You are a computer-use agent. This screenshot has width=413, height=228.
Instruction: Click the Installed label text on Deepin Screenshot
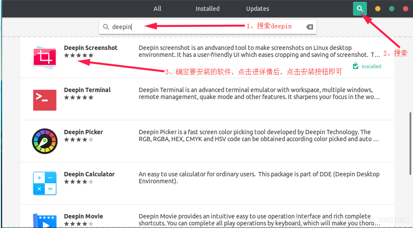(371, 66)
